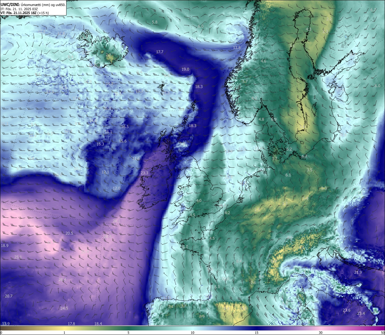Click the 19.0 value in the dark blue band

point(185,69)
